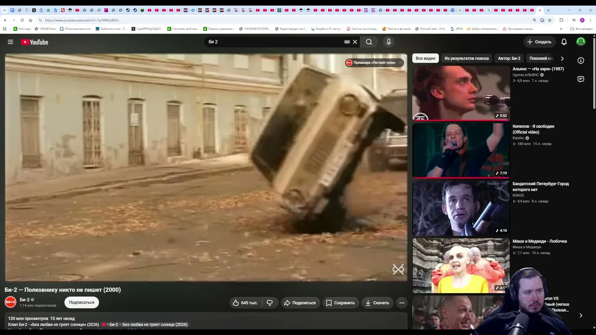Select the Автор: Би-2 chip
596x335 pixels.
[x=509, y=58]
